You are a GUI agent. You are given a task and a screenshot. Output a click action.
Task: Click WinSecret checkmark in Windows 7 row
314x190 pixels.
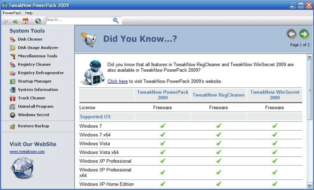tap(275, 126)
